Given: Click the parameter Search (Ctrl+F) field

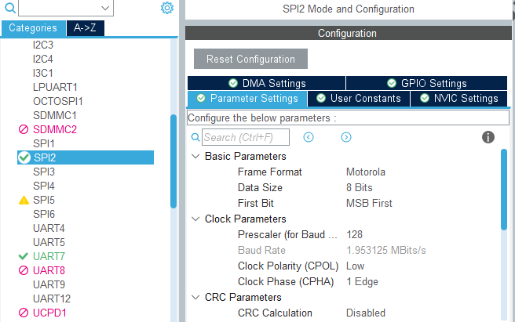Looking at the screenshot, I should (x=246, y=137).
